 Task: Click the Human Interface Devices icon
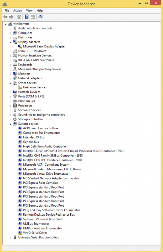coord(15,55)
